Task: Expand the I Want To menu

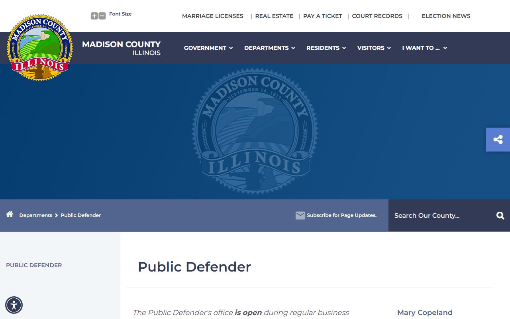Action: pyautogui.click(x=424, y=48)
